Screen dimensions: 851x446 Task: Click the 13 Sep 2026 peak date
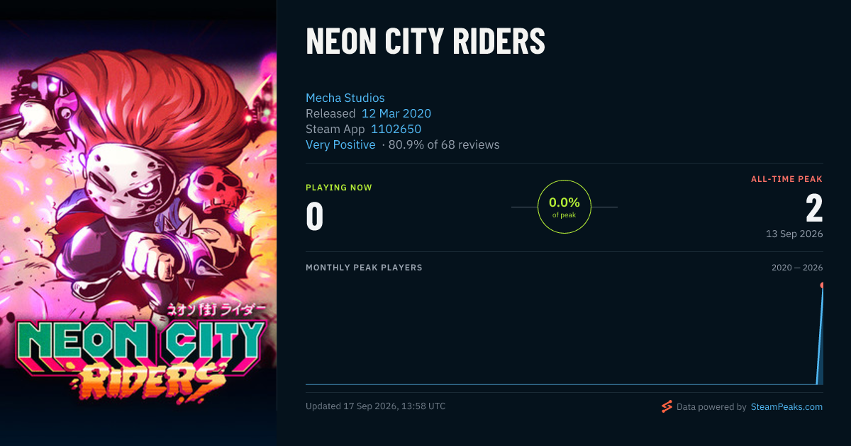tap(794, 234)
